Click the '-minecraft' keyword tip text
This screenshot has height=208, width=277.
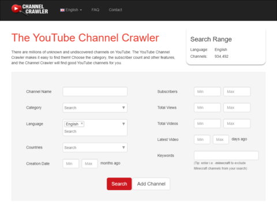pos(223,163)
